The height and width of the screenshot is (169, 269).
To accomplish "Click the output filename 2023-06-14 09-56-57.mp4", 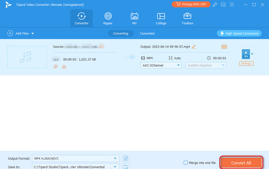I will [171, 47].
